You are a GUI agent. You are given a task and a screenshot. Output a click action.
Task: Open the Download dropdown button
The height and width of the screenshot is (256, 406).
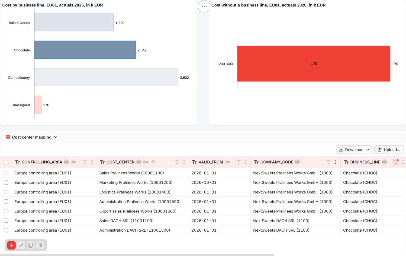354,150
